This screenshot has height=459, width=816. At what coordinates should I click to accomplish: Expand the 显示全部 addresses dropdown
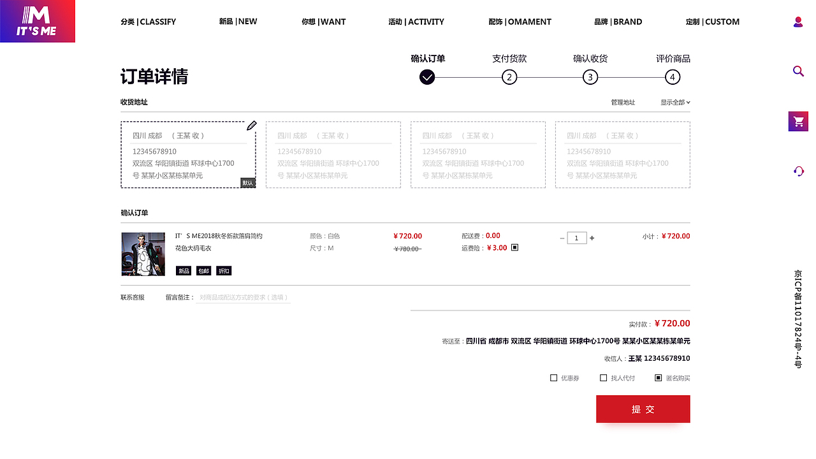coord(675,102)
